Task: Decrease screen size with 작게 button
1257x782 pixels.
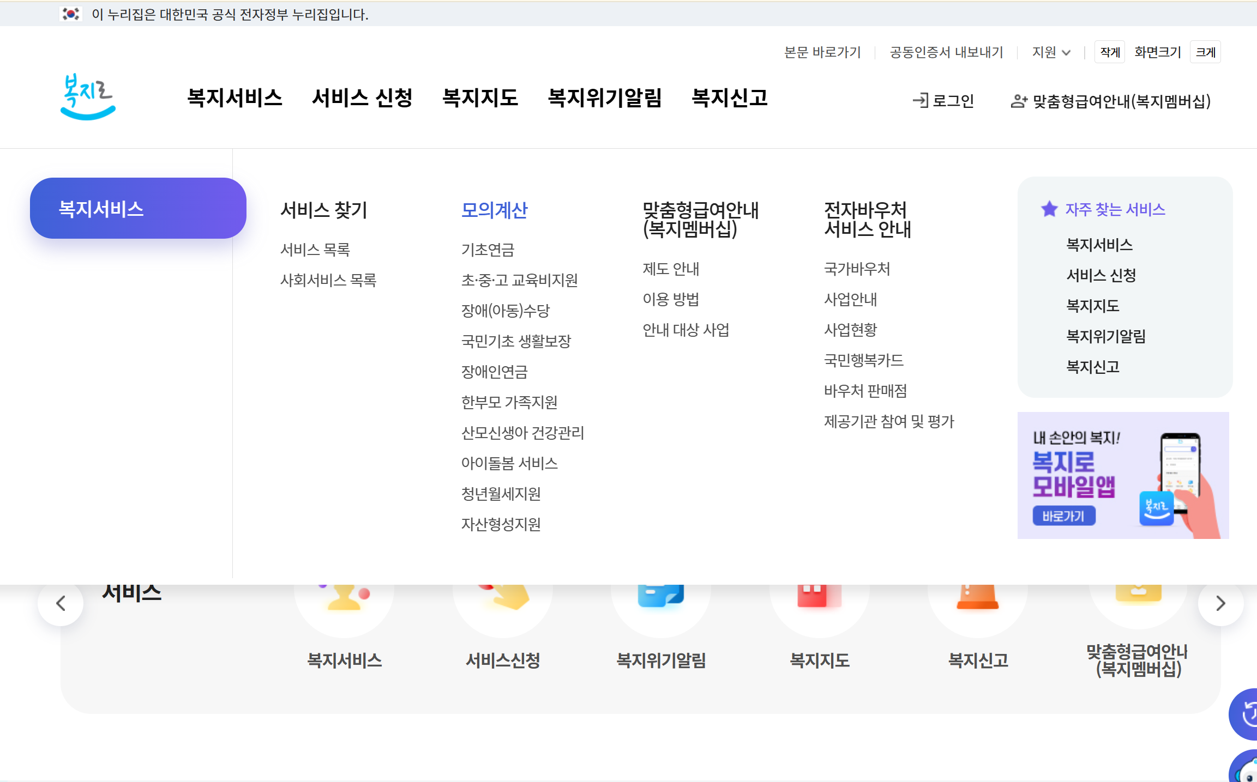Action: 1109,52
